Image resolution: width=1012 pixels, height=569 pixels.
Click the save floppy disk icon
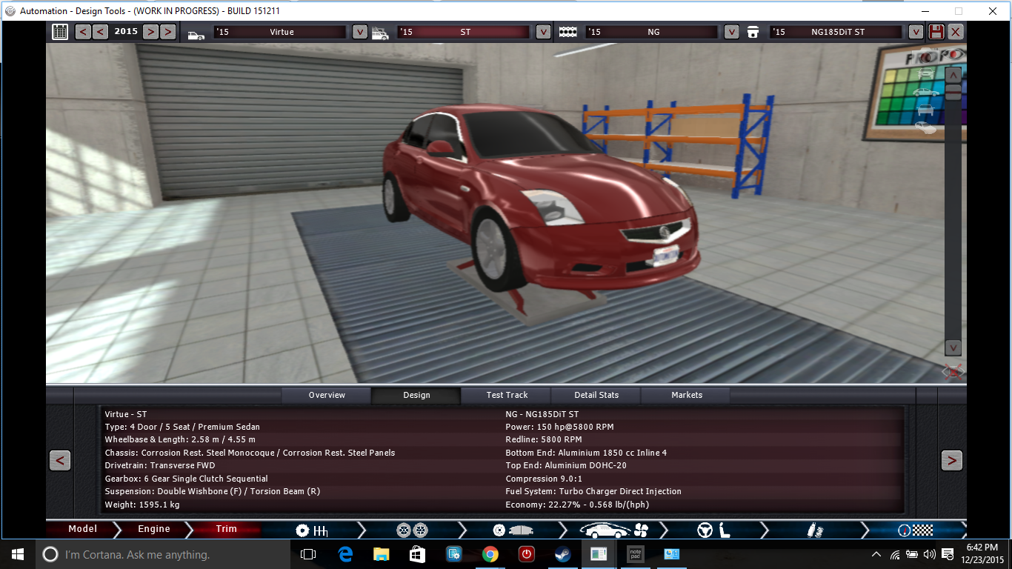[936, 32]
